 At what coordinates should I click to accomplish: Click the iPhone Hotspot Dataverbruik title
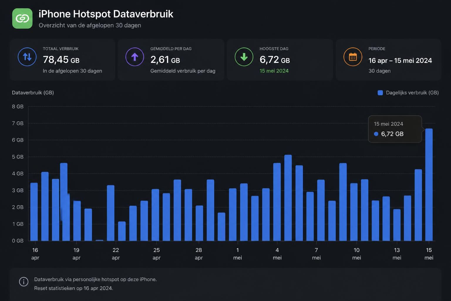click(106, 14)
